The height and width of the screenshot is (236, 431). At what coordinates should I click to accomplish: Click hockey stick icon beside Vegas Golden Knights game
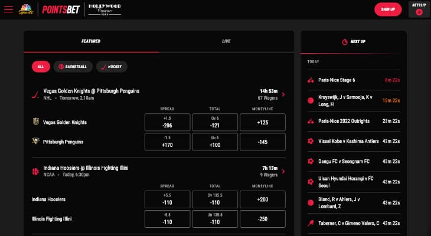click(35, 94)
